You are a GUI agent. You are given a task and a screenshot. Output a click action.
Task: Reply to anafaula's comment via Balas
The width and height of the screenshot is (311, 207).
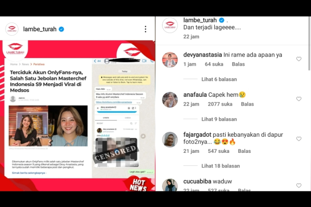pos(247,104)
